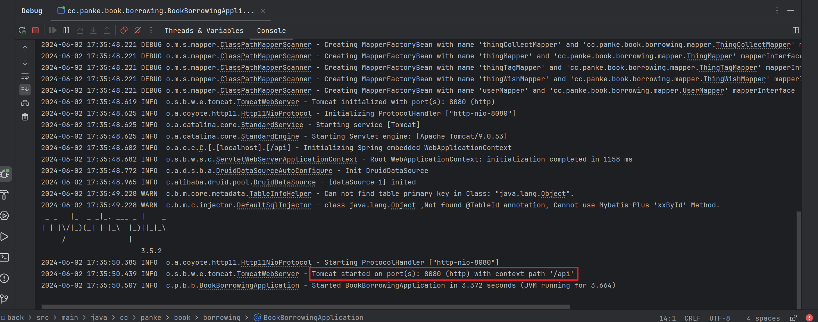This screenshot has height=322, width=818.
Task: Change the 4 spaces indent setting
Action: point(763,318)
